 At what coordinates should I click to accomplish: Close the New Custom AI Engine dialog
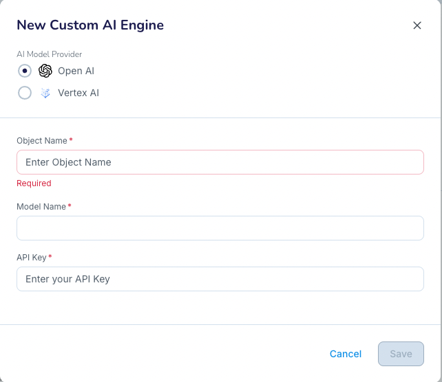point(417,25)
